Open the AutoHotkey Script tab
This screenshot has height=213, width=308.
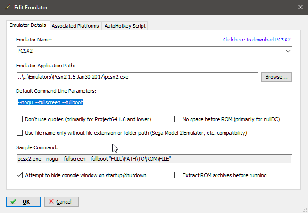tap(125, 26)
